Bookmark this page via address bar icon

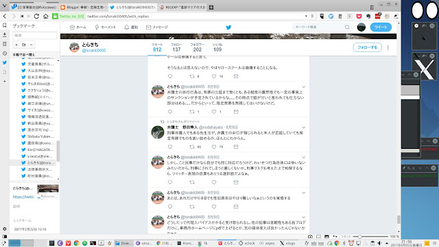coord(312,16)
